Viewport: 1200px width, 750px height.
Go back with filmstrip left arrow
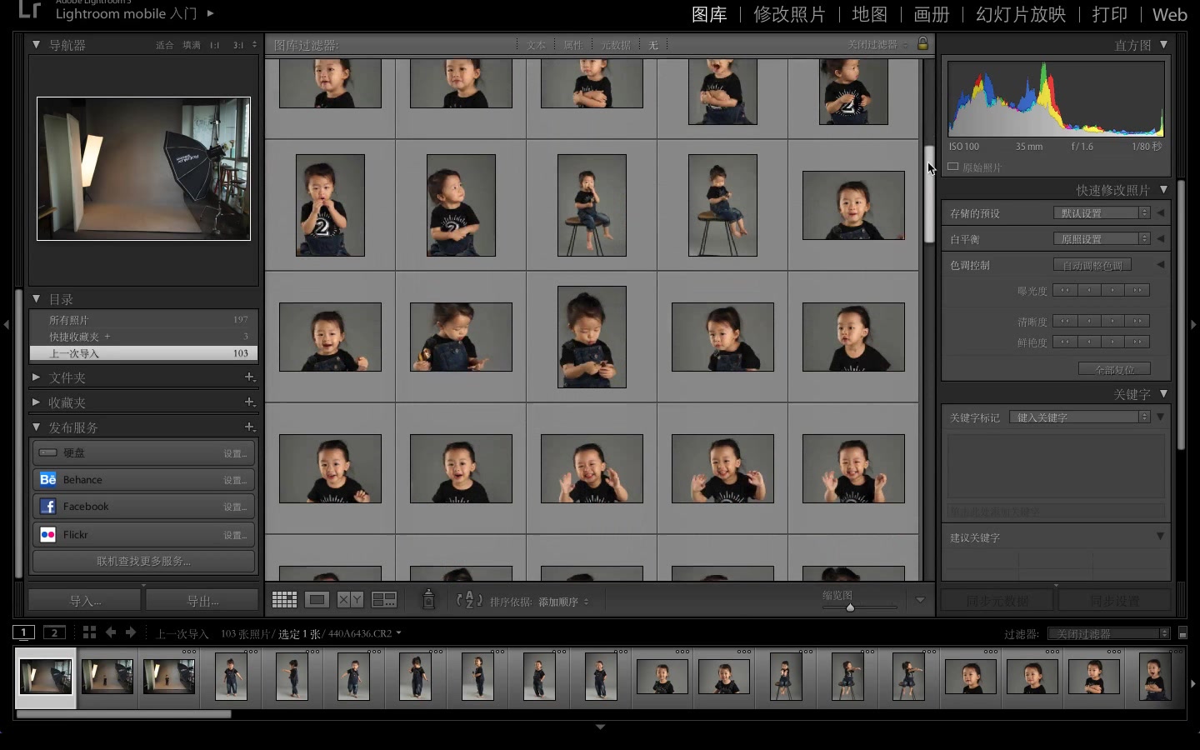(111, 632)
